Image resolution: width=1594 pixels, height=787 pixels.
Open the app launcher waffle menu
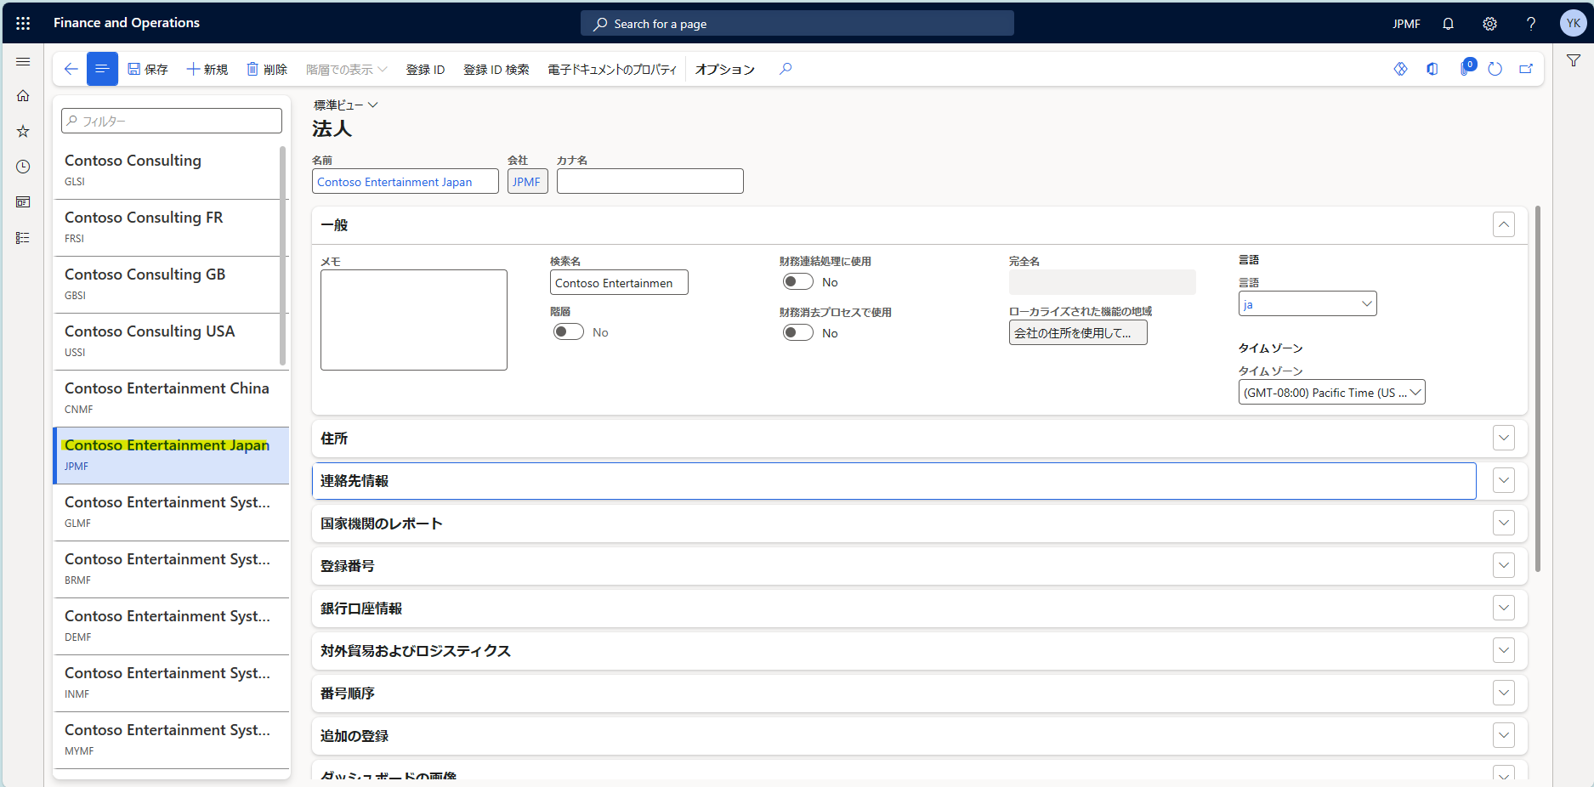pos(23,23)
